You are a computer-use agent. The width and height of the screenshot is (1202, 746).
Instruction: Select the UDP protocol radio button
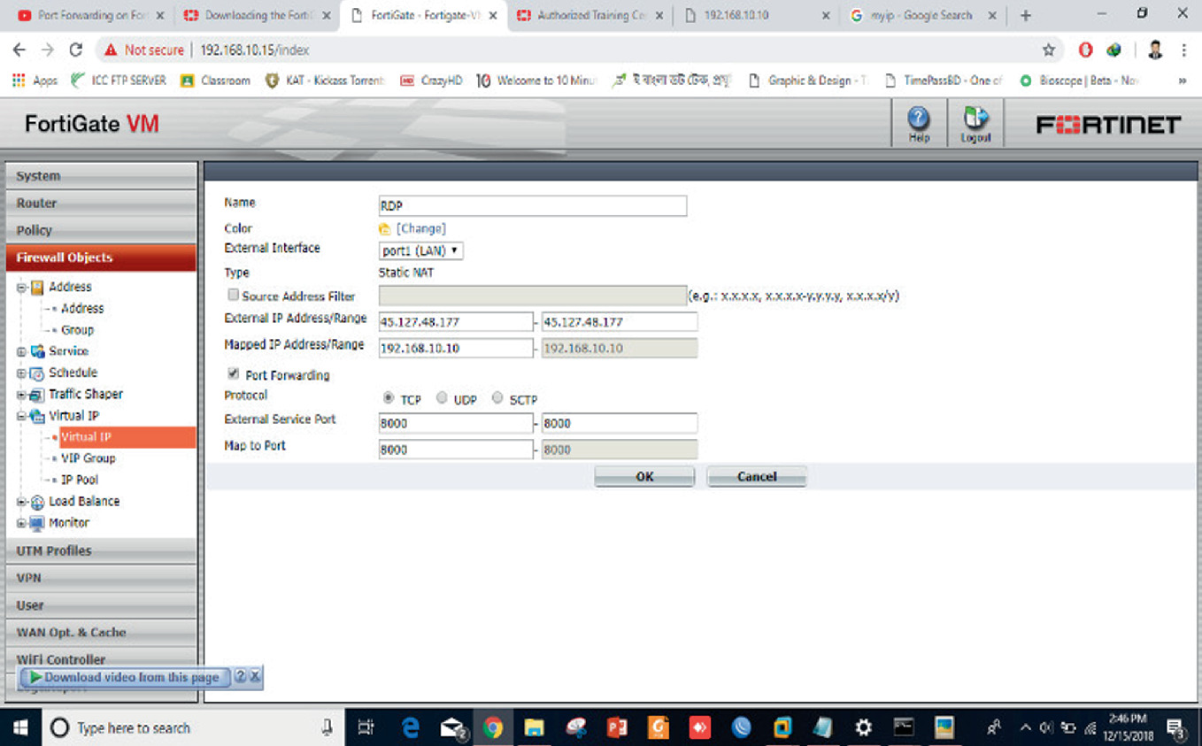tap(442, 398)
